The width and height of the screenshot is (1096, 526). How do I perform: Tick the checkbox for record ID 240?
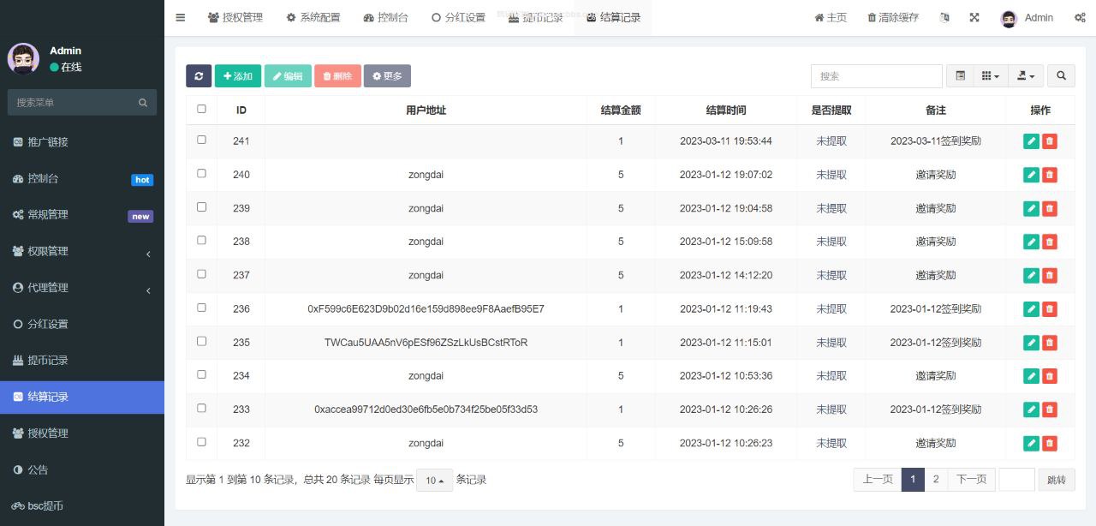(x=202, y=173)
